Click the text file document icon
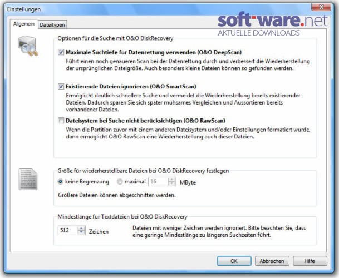 (x=28, y=179)
